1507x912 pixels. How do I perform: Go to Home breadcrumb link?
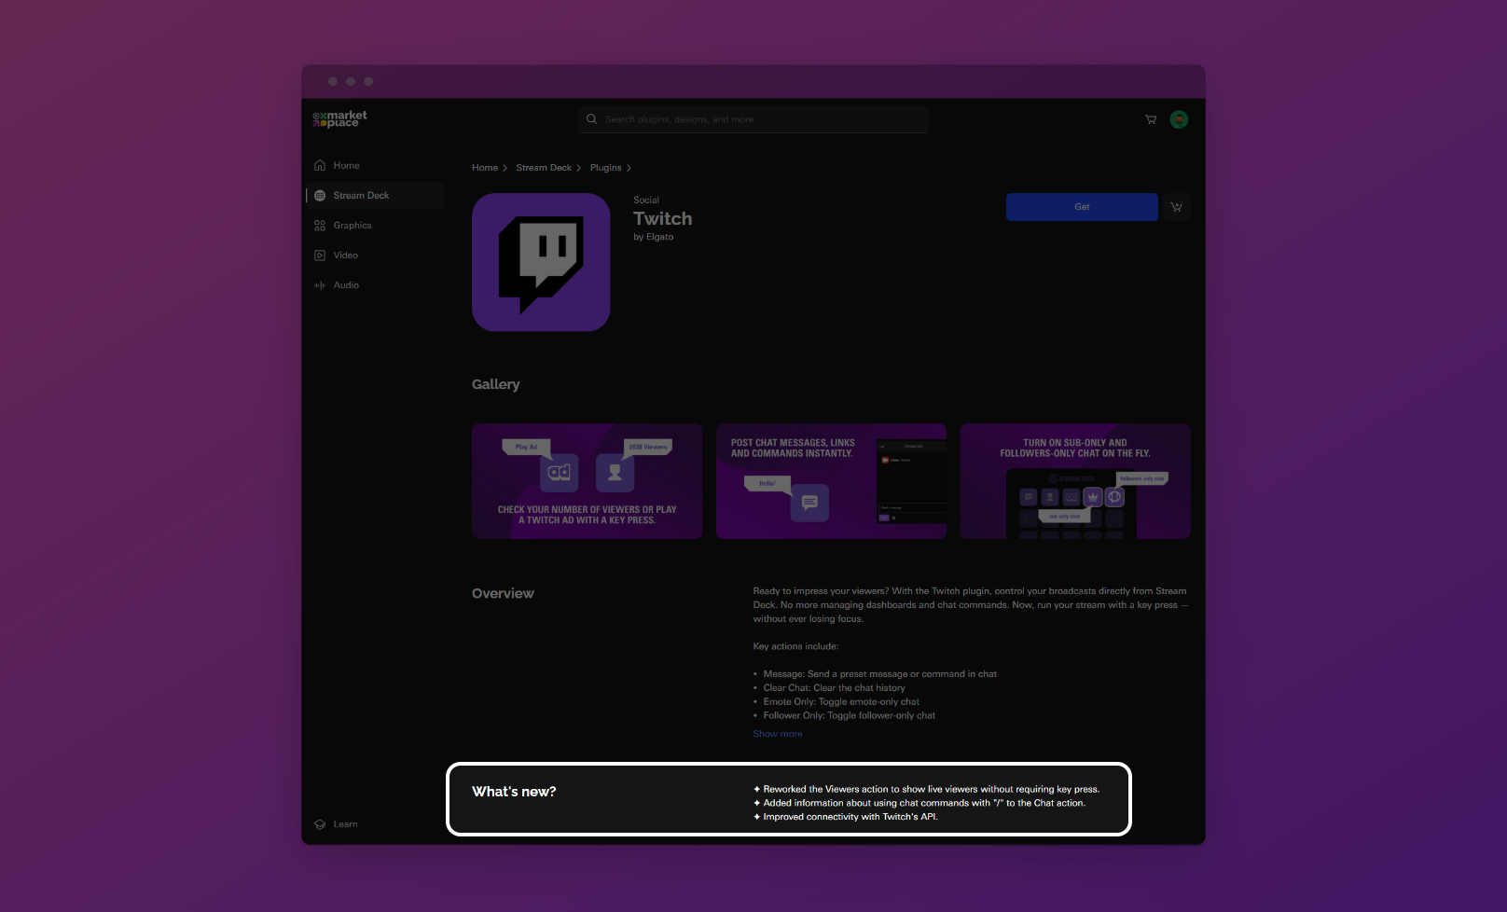484,168
